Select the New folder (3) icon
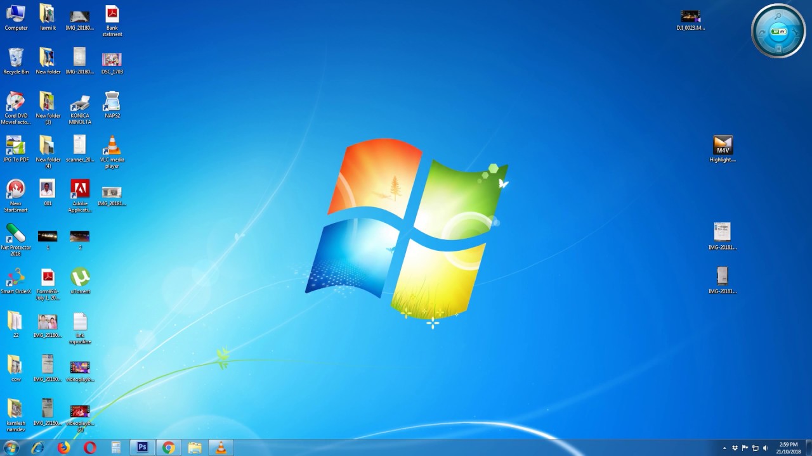The height and width of the screenshot is (456, 812). pos(48,108)
